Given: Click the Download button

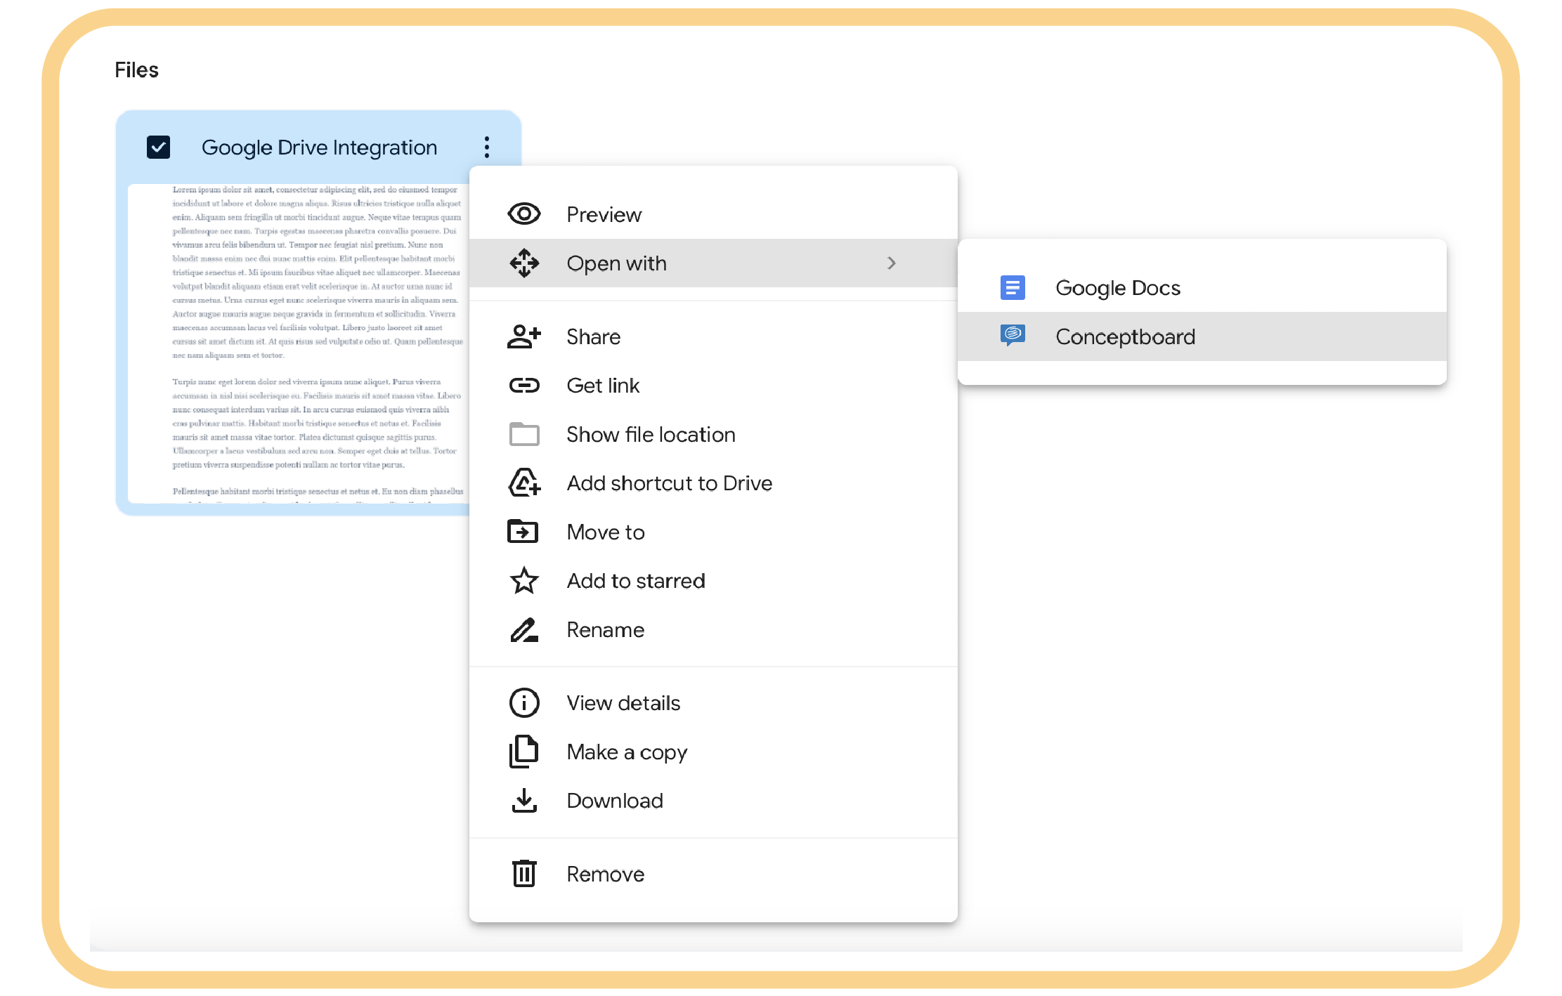Looking at the screenshot, I should click(x=617, y=799).
